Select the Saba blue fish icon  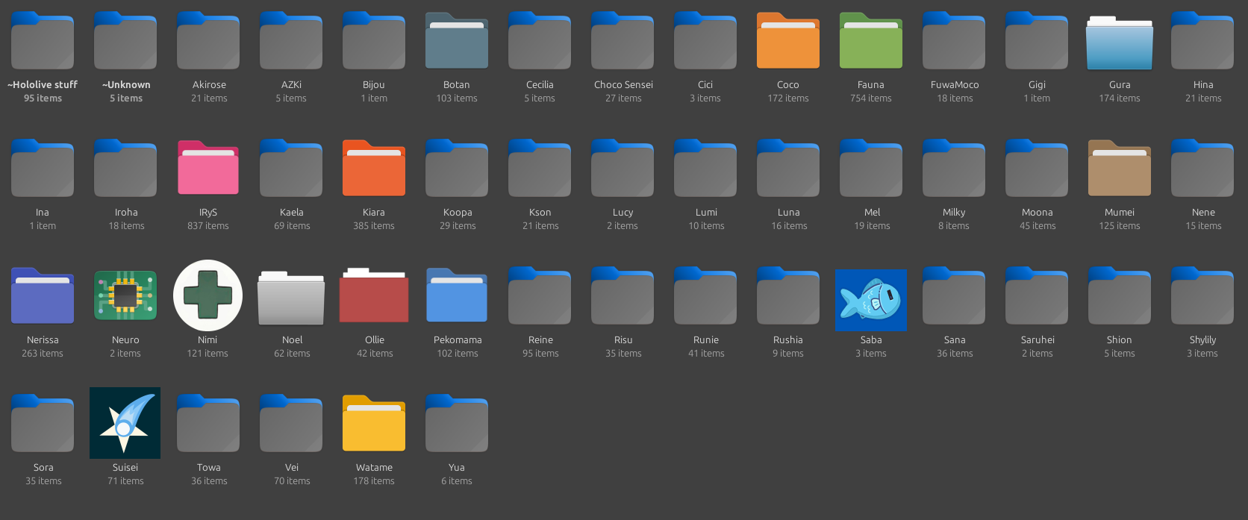click(871, 300)
